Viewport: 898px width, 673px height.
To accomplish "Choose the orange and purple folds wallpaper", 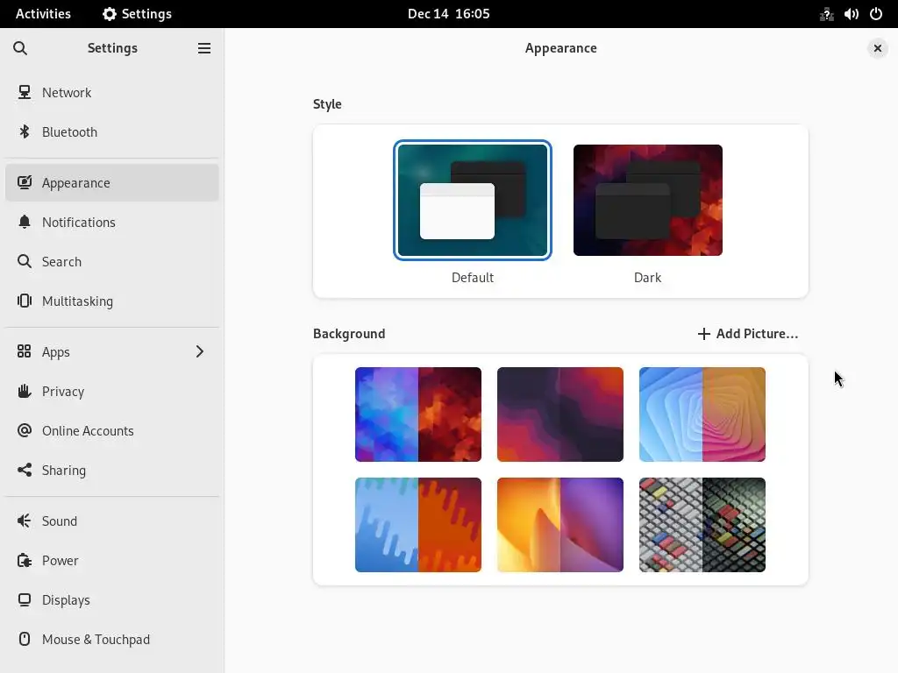I will pyautogui.click(x=560, y=525).
